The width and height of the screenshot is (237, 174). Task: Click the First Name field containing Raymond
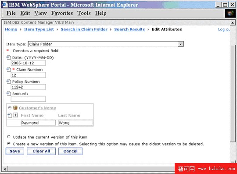pos(38,123)
